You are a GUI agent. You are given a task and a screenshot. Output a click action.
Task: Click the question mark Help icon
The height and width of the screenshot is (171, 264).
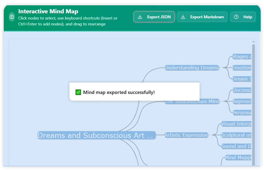coord(236,17)
